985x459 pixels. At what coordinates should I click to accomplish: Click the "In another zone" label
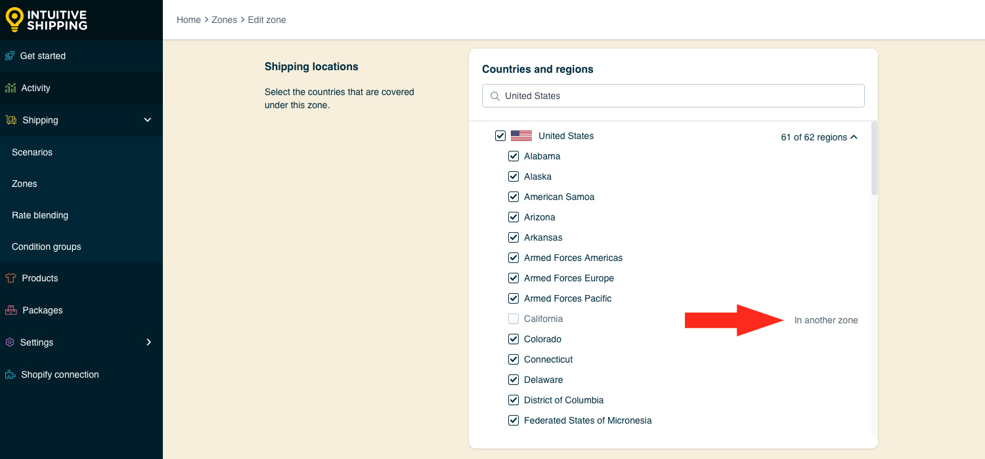click(826, 320)
